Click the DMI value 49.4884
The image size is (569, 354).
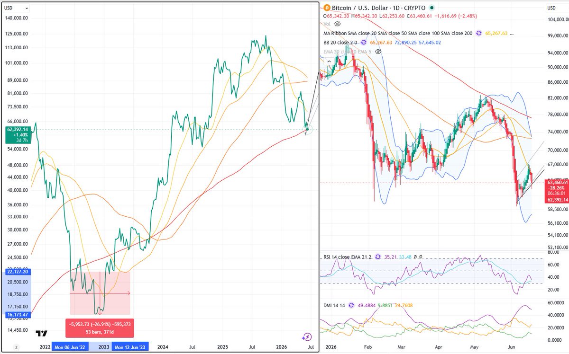(x=367, y=306)
